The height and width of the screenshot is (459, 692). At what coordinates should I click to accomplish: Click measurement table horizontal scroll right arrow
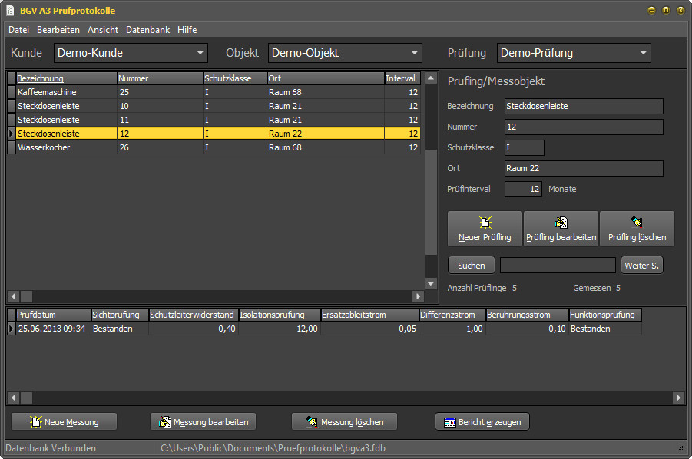tap(678, 398)
